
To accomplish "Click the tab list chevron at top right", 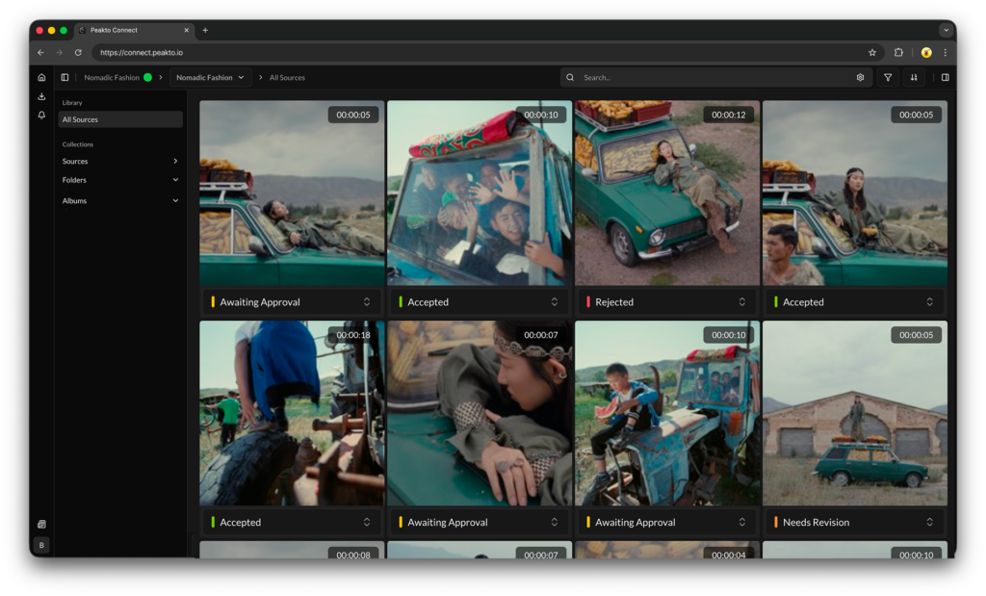I will tap(946, 30).
